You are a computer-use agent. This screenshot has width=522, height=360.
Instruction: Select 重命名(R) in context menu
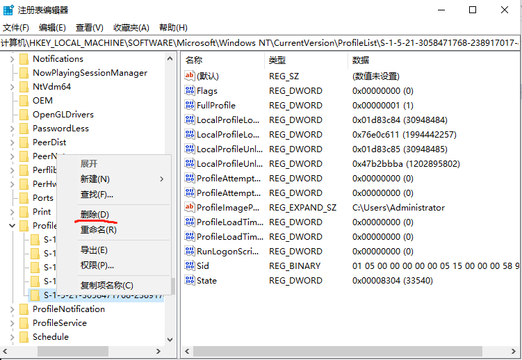[x=98, y=230]
